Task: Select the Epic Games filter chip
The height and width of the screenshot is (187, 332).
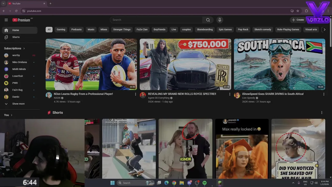Action: pyautogui.click(x=225, y=30)
